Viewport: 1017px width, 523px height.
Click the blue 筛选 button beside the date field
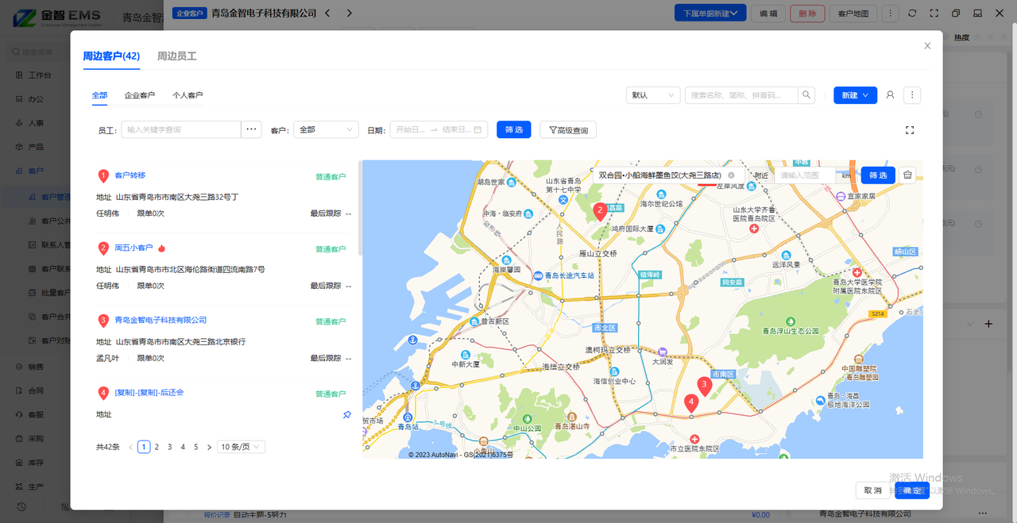pyautogui.click(x=514, y=129)
